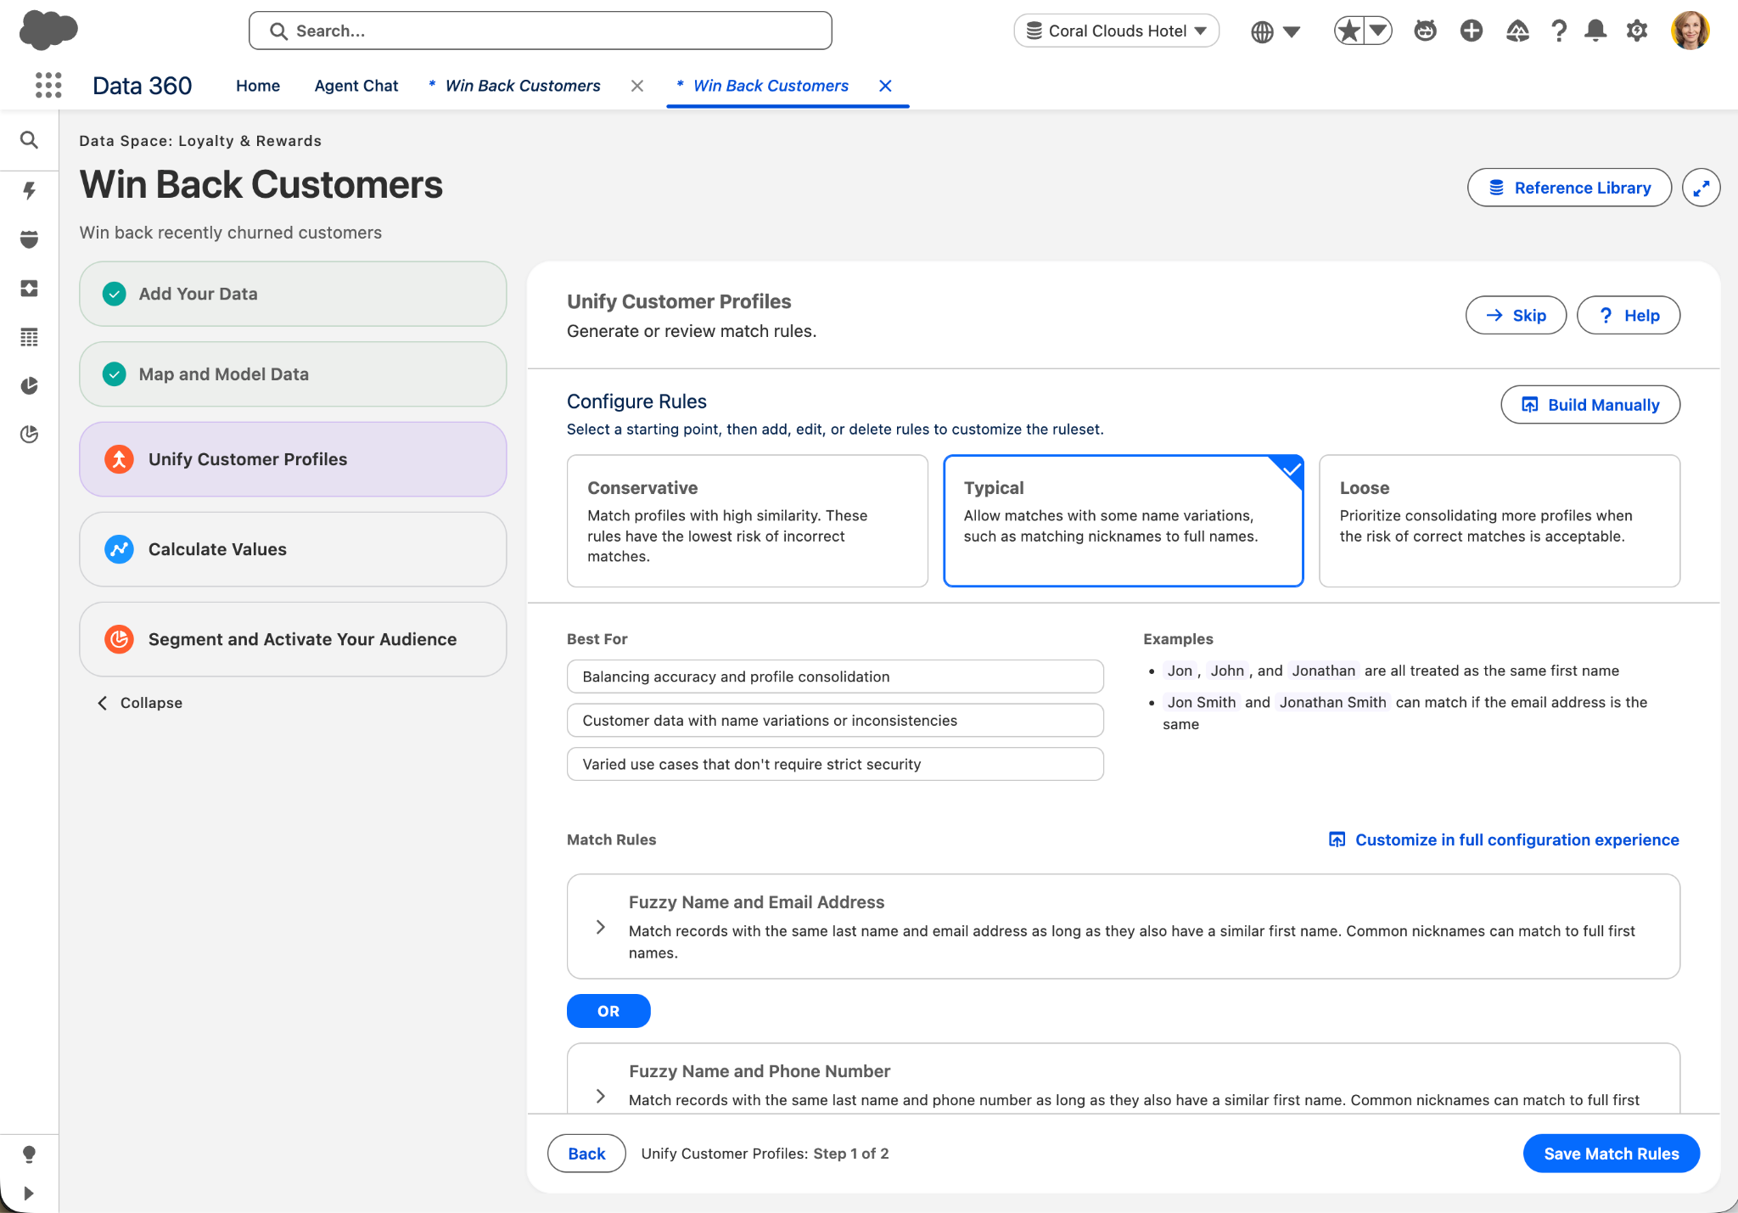Screen dimensions: 1738x1213
Task: Click "Varied use cases that don't require strict security"
Action: (835, 764)
